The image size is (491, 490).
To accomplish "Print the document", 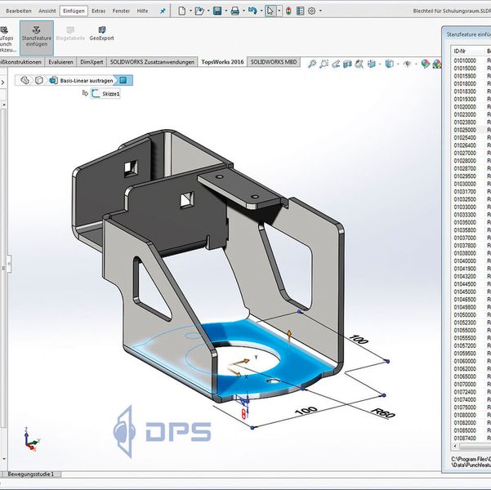I will pyautogui.click(x=234, y=11).
